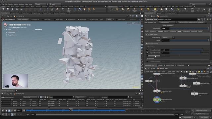Collapse the Enable Guides section
Screen dimensions: 212x119
point(146,34)
